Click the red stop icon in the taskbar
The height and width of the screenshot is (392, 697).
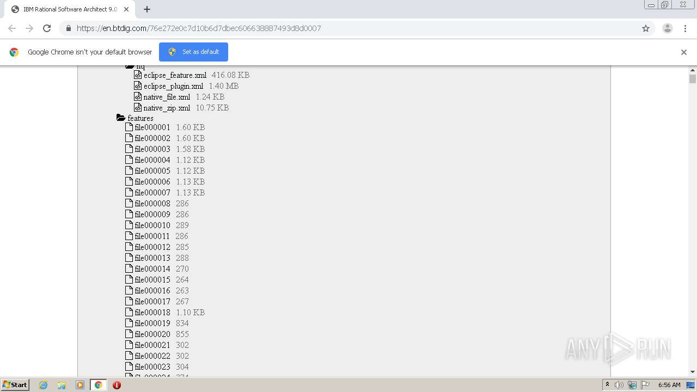117,385
